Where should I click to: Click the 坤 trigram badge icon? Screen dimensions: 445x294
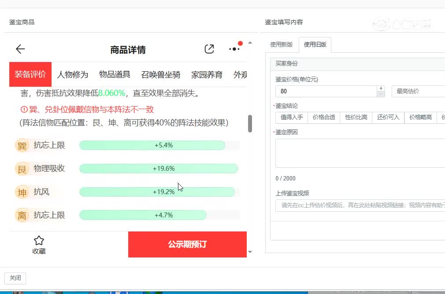tap(22, 192)
